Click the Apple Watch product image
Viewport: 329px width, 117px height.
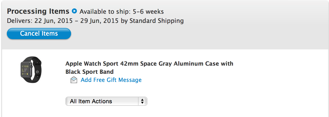click(31, 69)
